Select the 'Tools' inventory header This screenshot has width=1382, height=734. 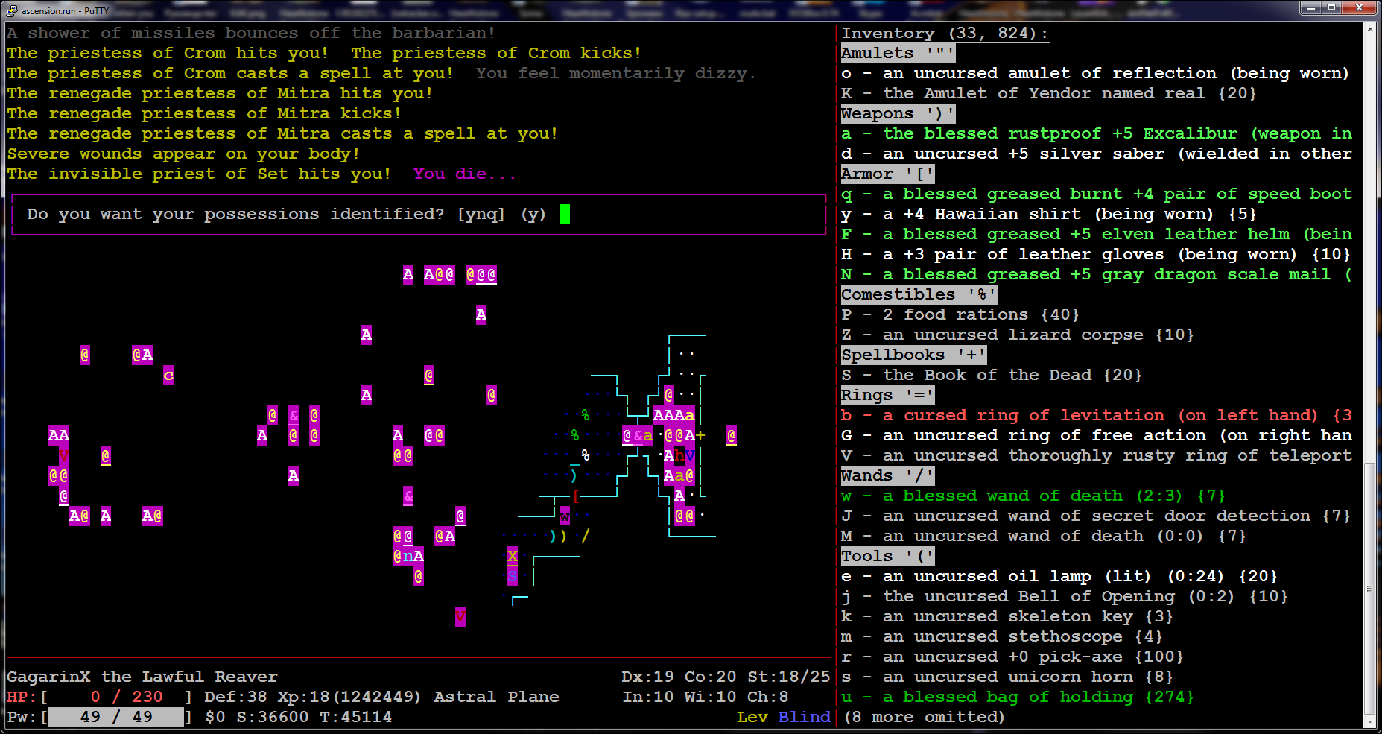[x=887, y=556]
